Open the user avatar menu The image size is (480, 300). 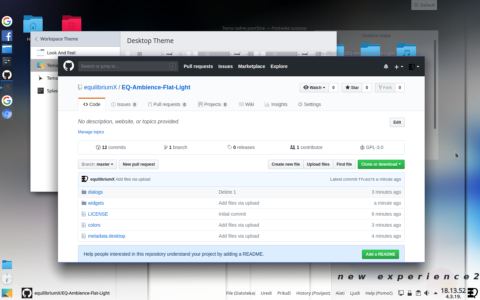414,67
